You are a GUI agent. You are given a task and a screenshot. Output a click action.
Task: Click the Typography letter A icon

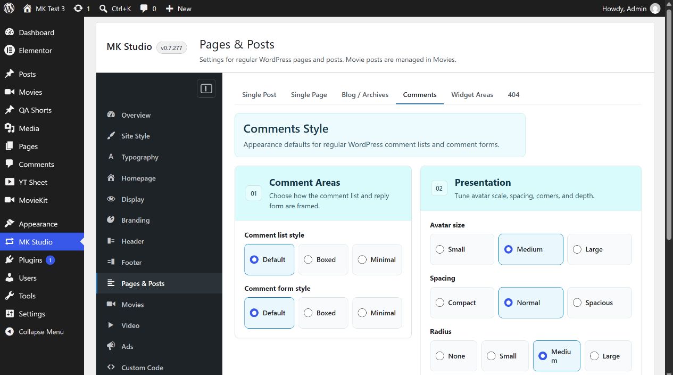pos(111,157)
